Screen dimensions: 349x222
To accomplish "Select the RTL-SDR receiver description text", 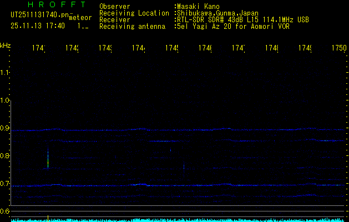I will (x=243, y=19).
